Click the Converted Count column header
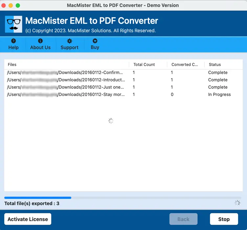The width and height of the screenshot is (247, 230). point(185,65)
